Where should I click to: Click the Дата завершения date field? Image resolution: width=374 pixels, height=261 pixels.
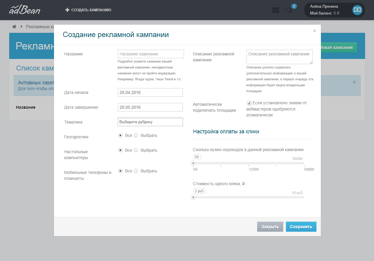pos(150,107)
